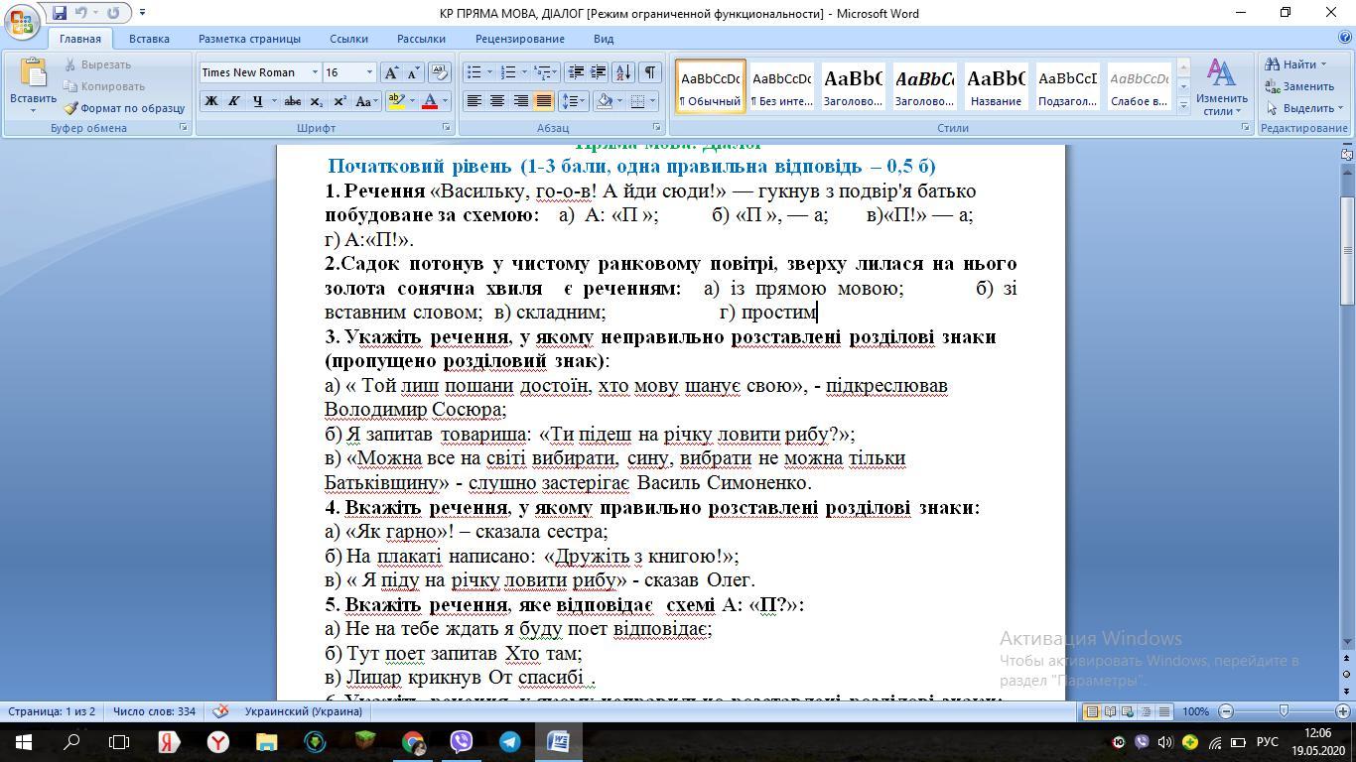Open the Times New Roman font dropdown
1356x762 pixels.
315,72
